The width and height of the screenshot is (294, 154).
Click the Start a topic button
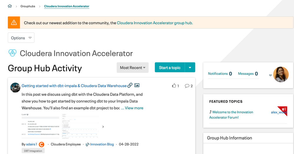click(x=170, y=68)
